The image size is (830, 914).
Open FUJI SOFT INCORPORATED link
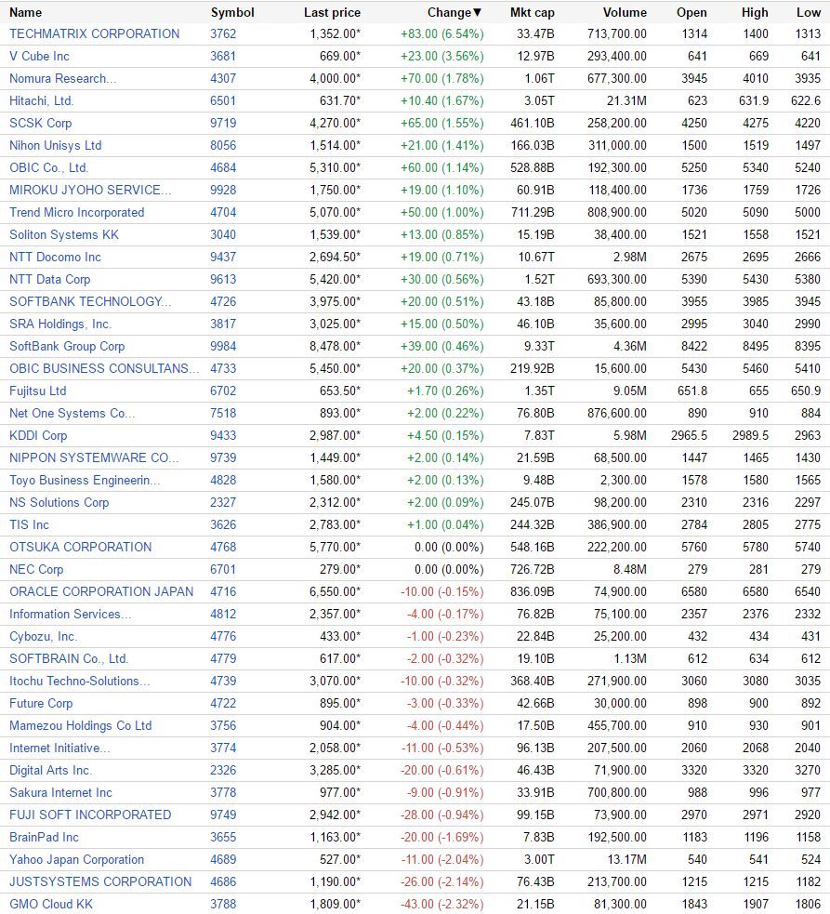[90, 815]
